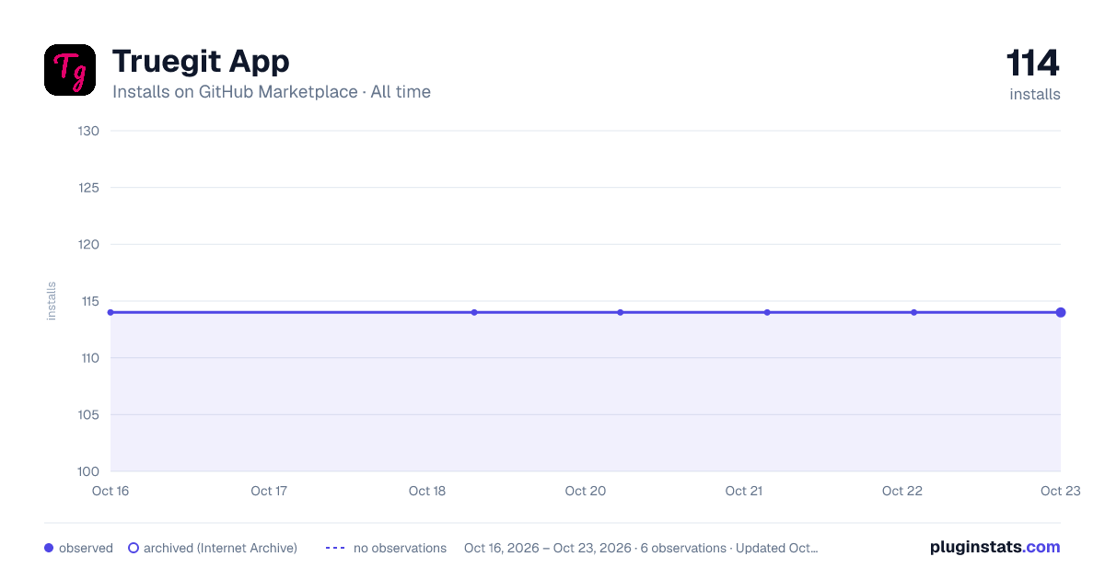The width and height of the screenshot is (1105, 580).
Task: Click the 100 y-axis label
Action: click(90, 471)
